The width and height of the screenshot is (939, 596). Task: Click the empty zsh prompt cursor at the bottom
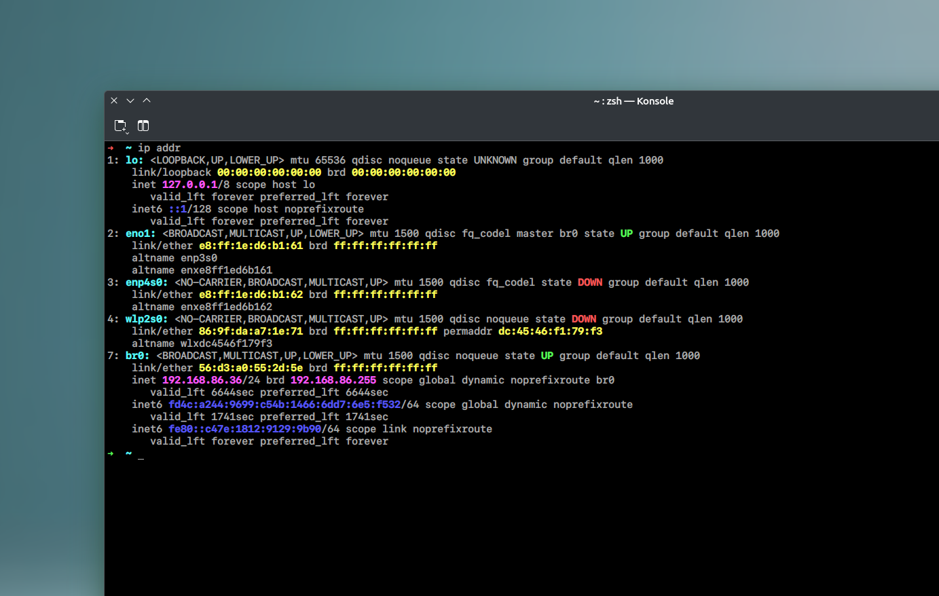pyautogui.click(x=141, y=453)
